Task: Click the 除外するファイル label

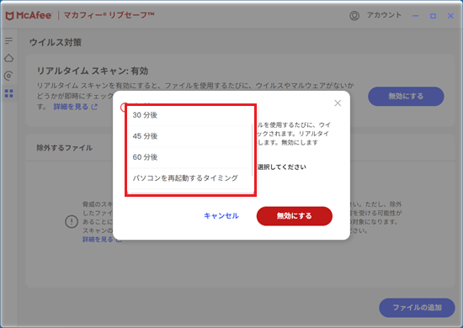Action: [x=65, y=148]
